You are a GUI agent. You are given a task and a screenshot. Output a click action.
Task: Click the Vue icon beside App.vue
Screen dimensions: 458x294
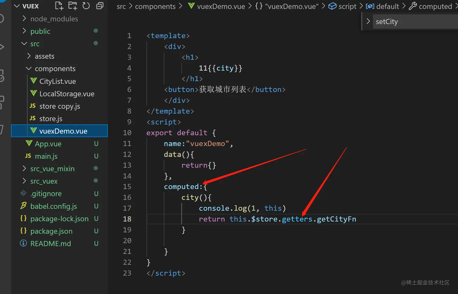[x=29, y=143]
